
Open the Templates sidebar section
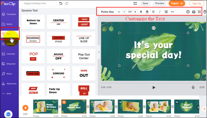coord(9,14)
